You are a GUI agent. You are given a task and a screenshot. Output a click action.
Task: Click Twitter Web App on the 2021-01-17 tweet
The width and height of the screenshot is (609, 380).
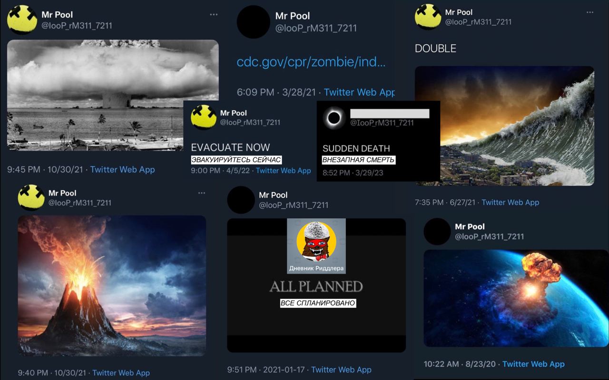click(x=341, y=370)
